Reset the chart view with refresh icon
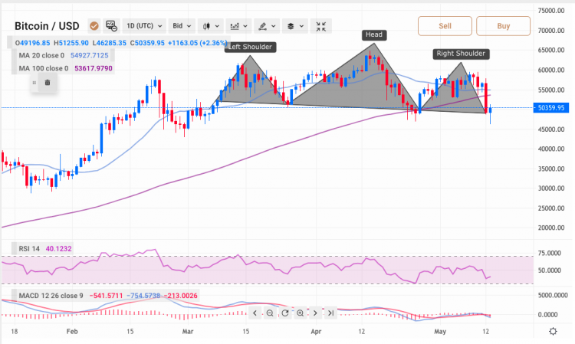This screenshot has width=575, height=344. (285, 313)
